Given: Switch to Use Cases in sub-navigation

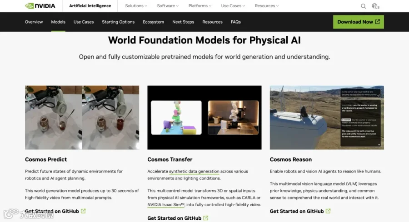Looking at the screenshot, I should pos(84,22).
